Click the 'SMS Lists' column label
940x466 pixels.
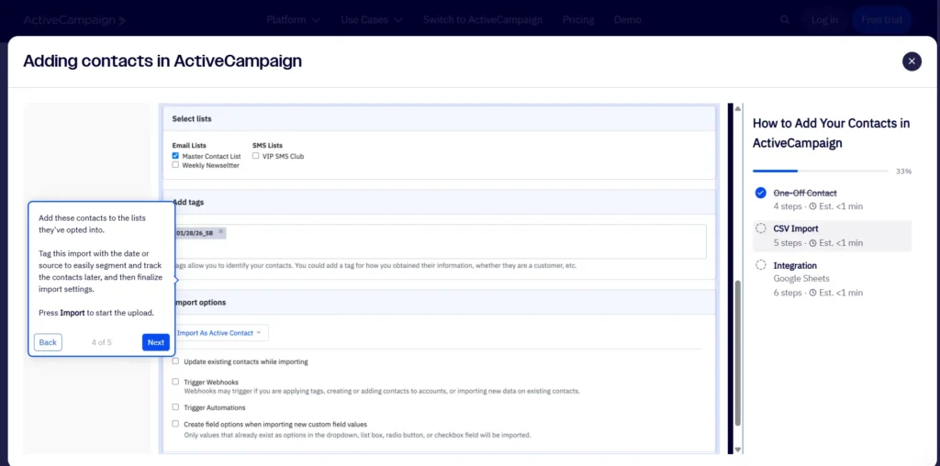pyautogui.click(x=267, y=145)
